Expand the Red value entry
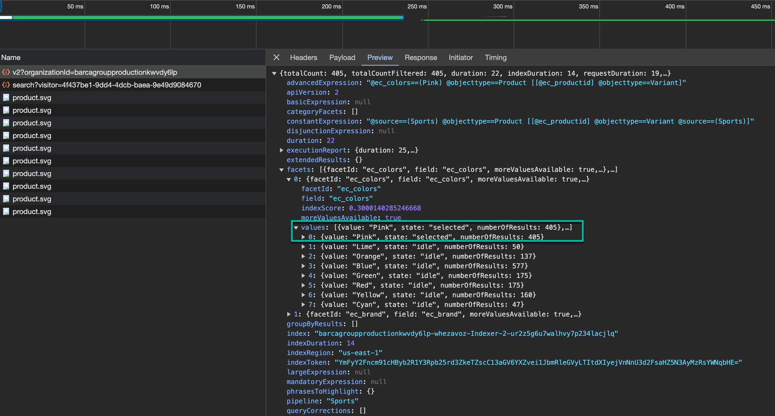The image size is (775, 416). click(x=303, y=285)
